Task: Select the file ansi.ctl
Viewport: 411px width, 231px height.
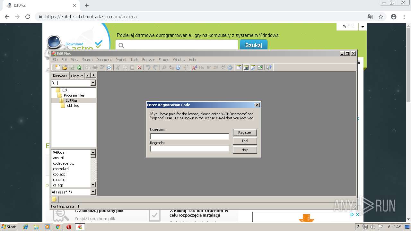Action: tap(58, 158)
